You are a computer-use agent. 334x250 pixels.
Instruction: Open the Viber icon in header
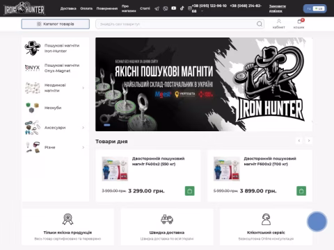165,8
